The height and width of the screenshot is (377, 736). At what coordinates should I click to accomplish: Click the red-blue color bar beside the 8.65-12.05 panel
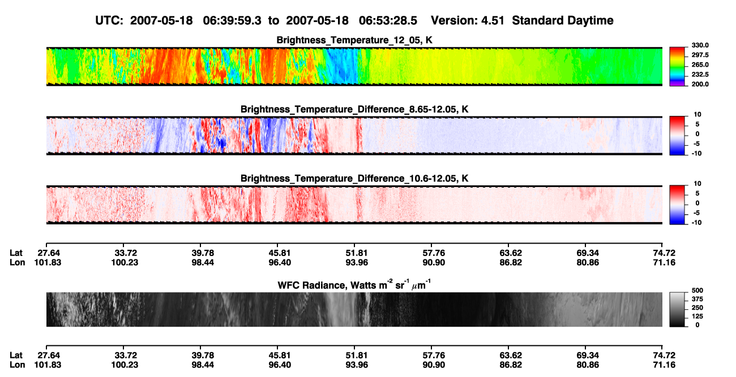coord(678,136)
